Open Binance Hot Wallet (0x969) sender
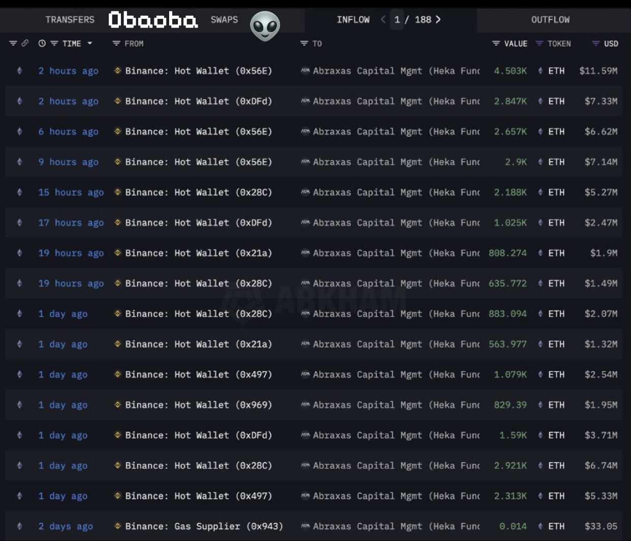This screenshot has height=541, width=631. [x=199, y=405]
